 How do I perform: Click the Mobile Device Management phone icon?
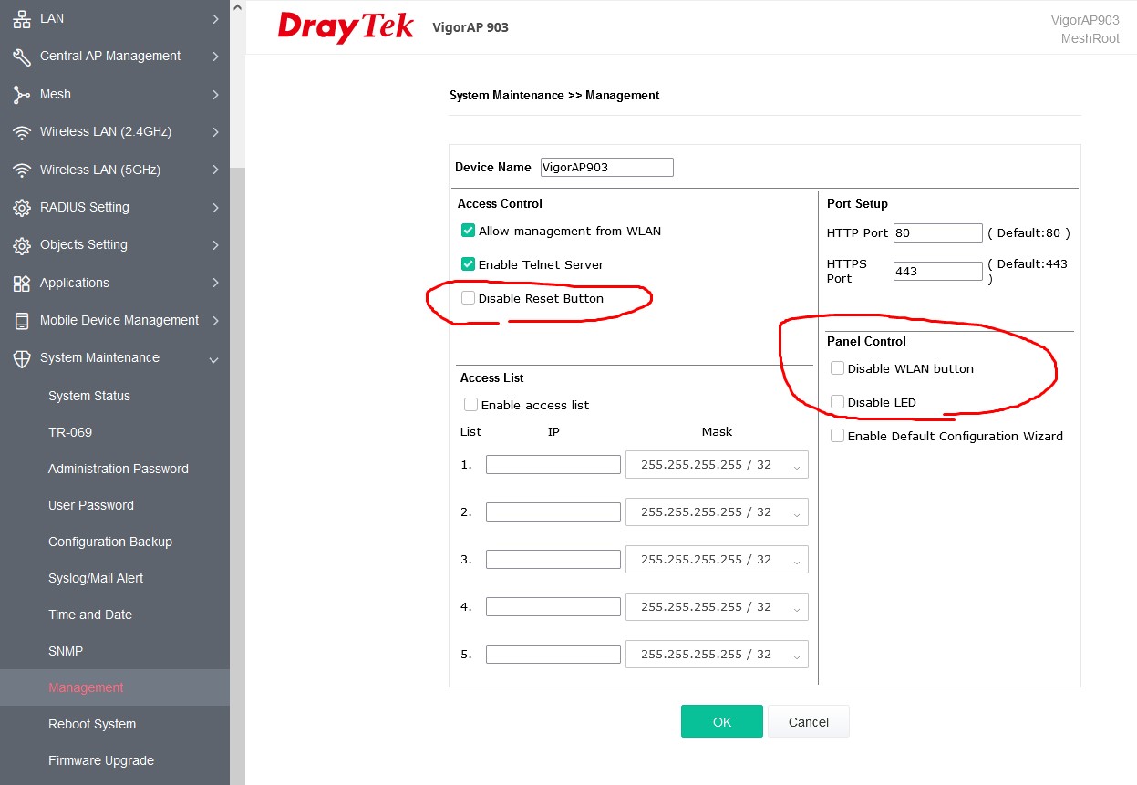[x=22, y=321]
